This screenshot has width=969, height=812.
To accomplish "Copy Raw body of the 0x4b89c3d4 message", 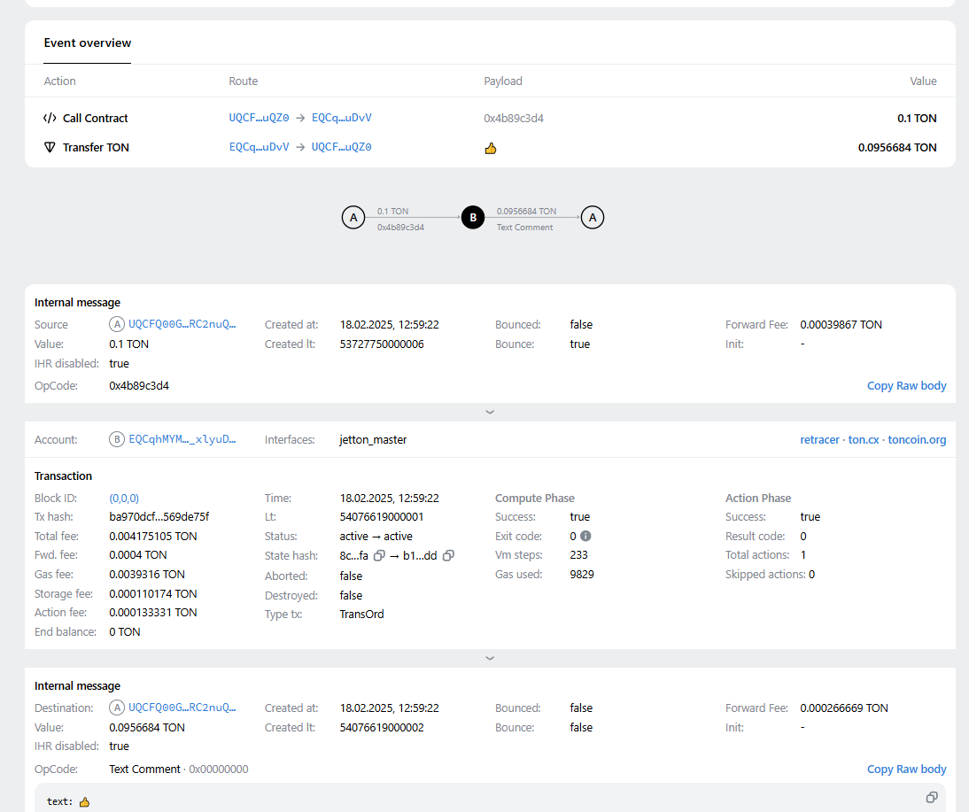I will point(906,386).
